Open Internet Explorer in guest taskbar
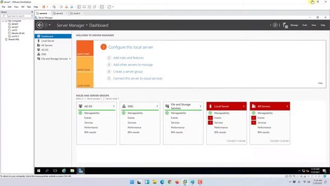The height and width of the screenshot is (186, 330). [64, 171]
